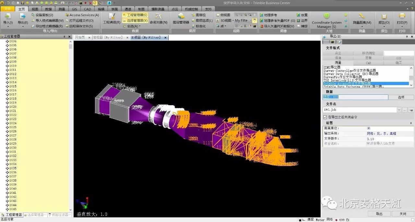Close the 3D视图 [My Filter] tab
The image size is (415, 222).
click(x=165, y=38)
